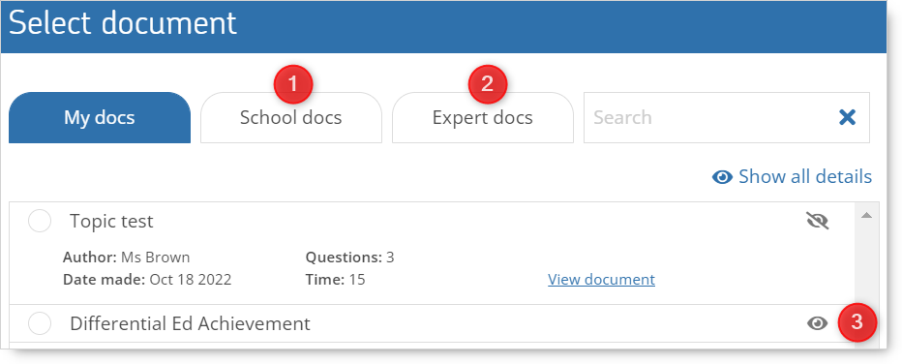Open the Expert docs tab

tap(483, 117)
